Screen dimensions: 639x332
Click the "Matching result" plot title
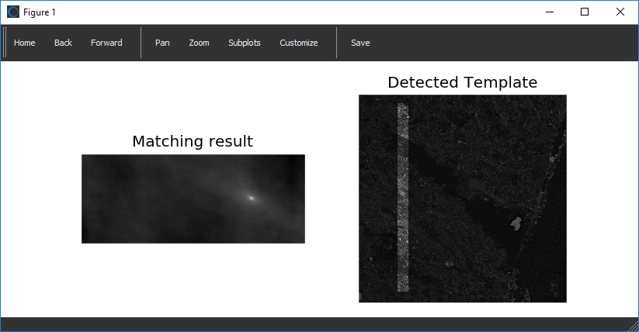(x=192, y=141)
